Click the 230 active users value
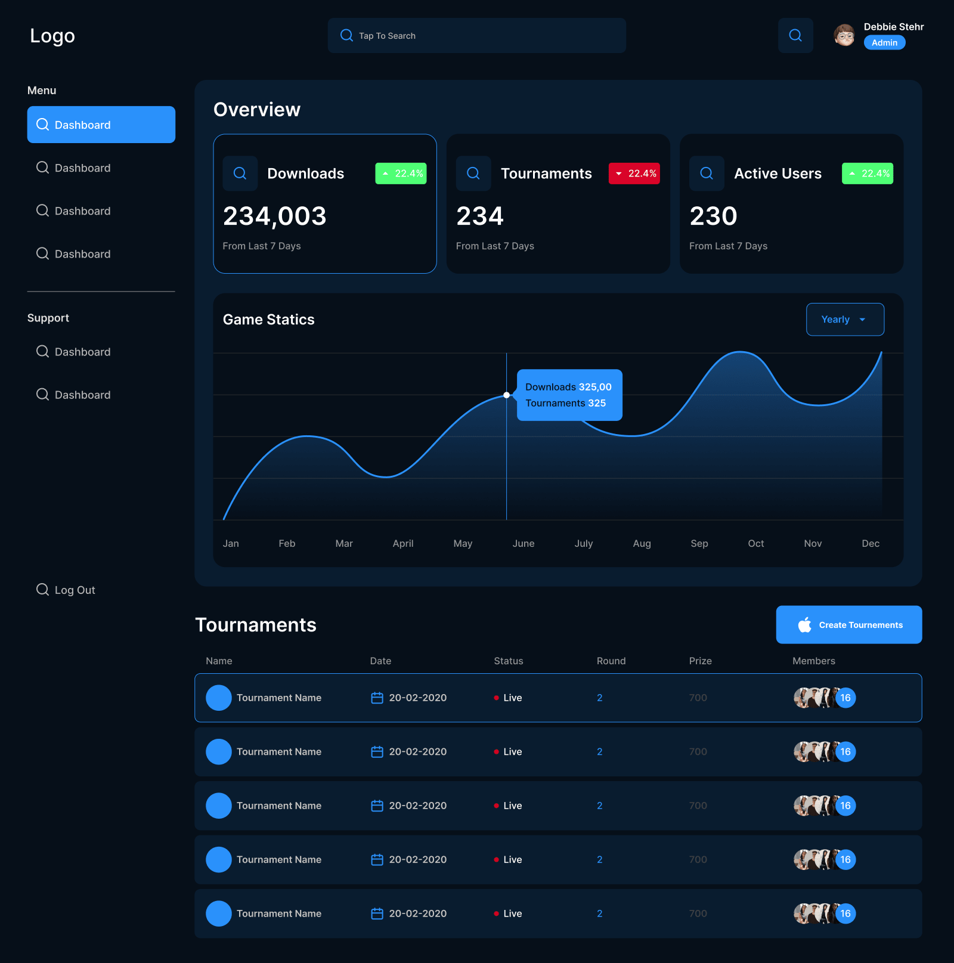This screenshot has width=954, height=963. (x=714, y=216)
